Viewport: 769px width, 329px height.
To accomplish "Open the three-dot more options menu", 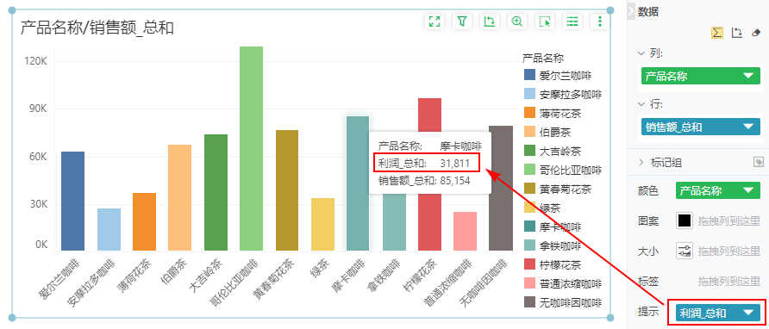I will pos(599,21).
